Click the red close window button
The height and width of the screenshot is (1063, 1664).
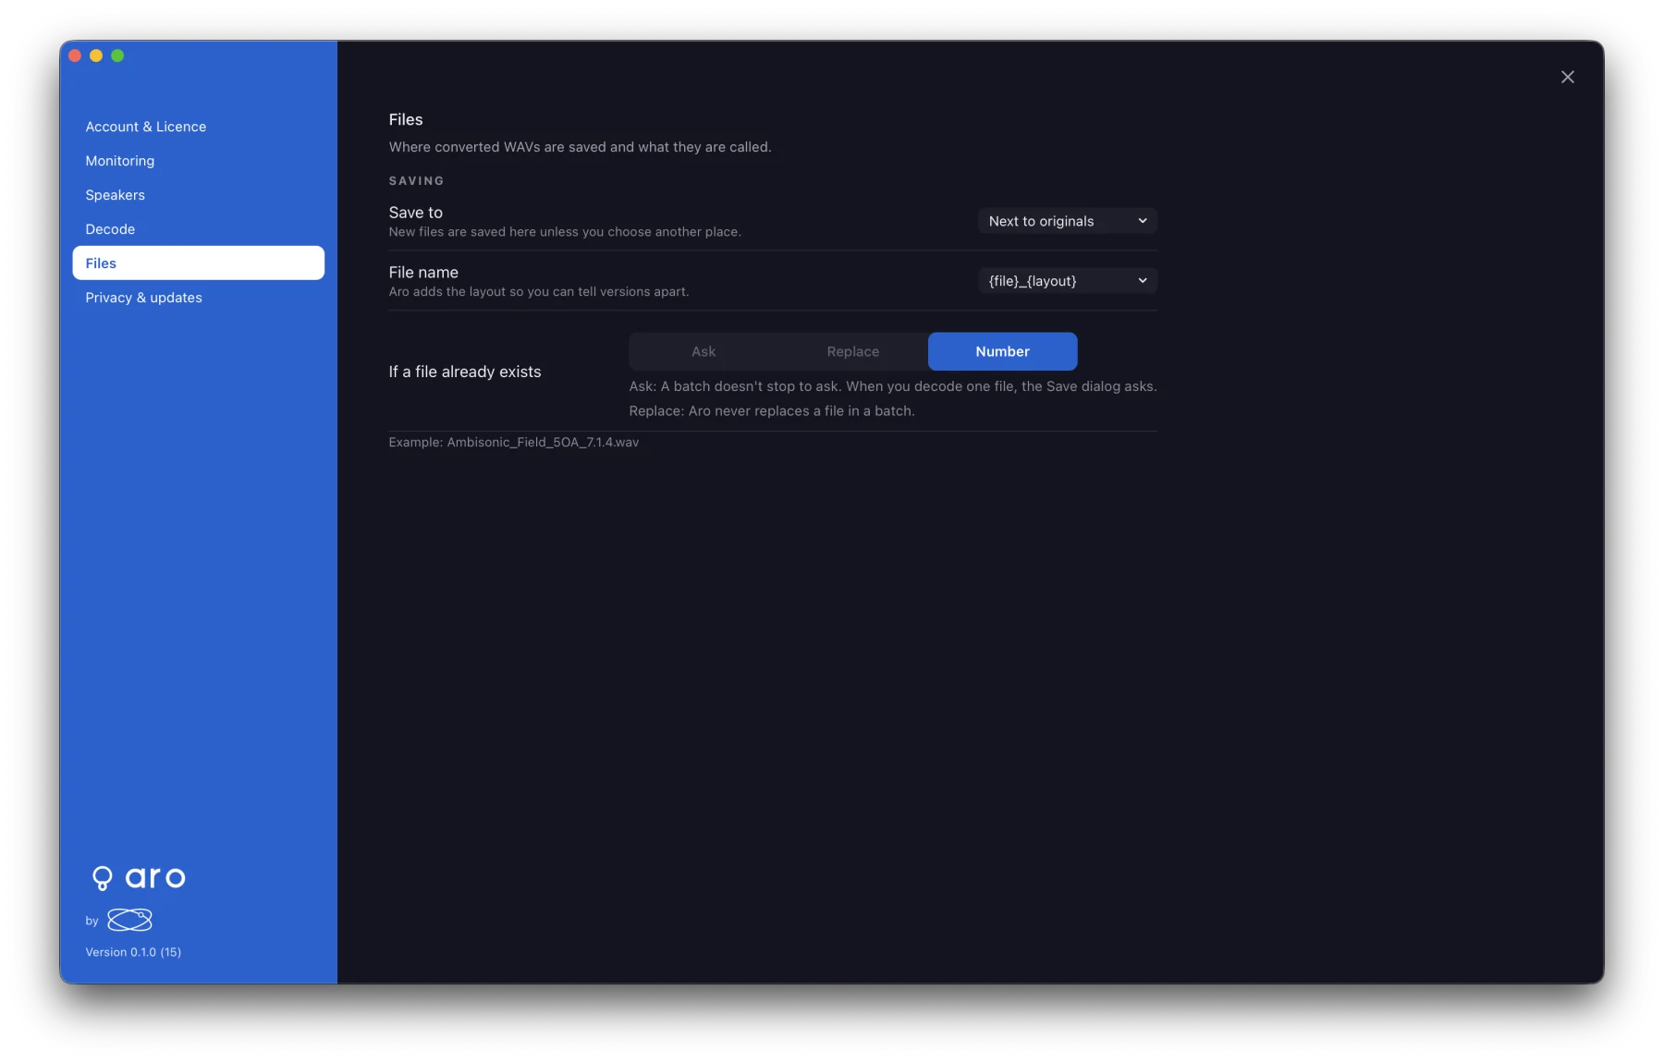click(75, 55)
